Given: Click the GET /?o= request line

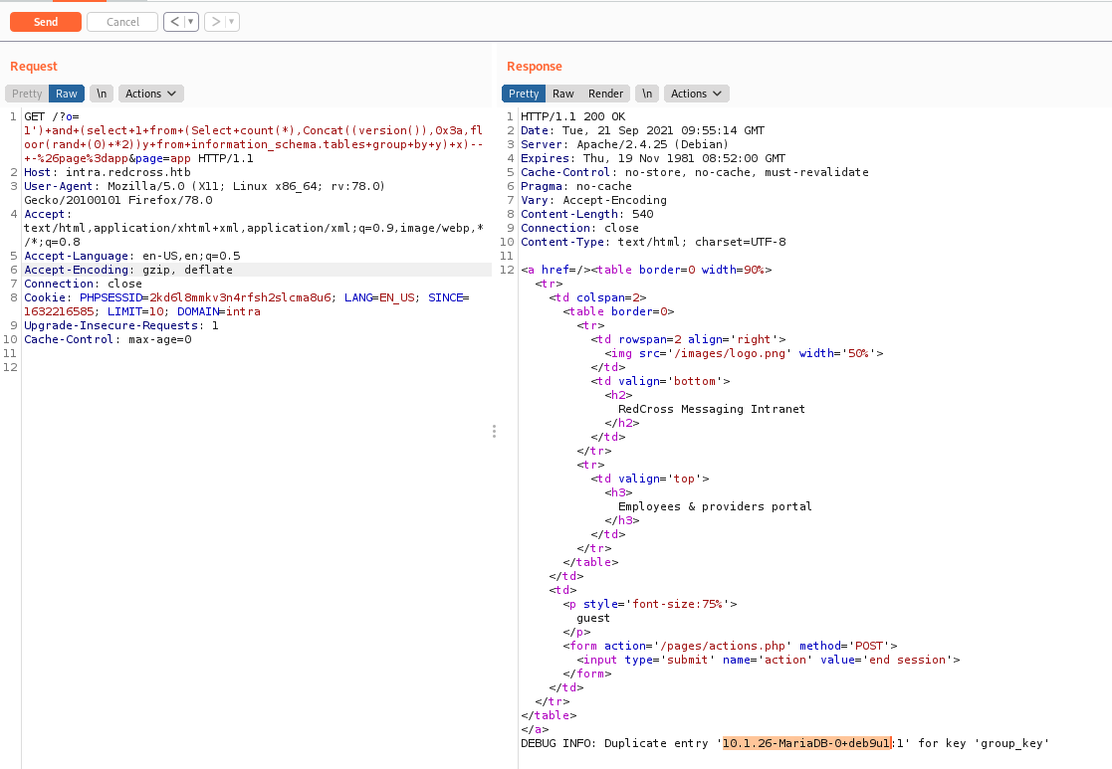Looking at the screenshot, I should coord(52,116).
